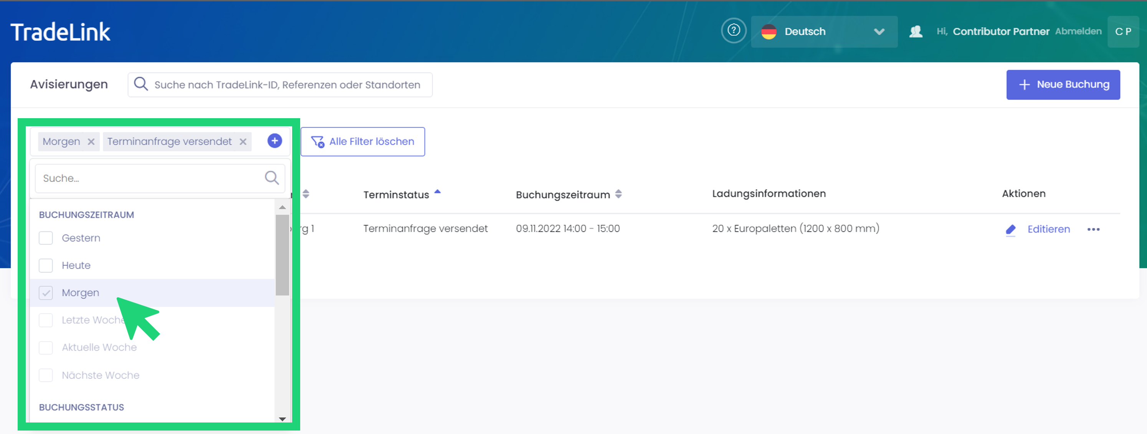Click the pencil edit icon
The width and height of the screenshot is (1147, 434).
click(x=1010, y=229)
